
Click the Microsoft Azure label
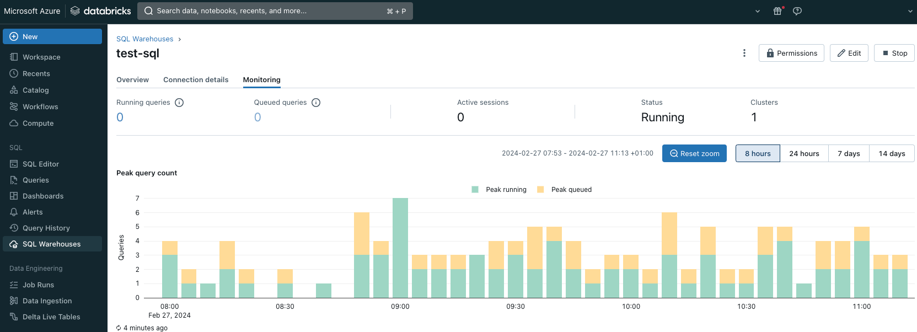tap(32, 11)
